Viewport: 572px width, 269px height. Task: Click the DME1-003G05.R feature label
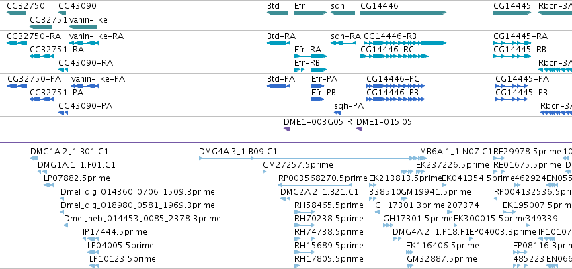click(x=318, y=122)
